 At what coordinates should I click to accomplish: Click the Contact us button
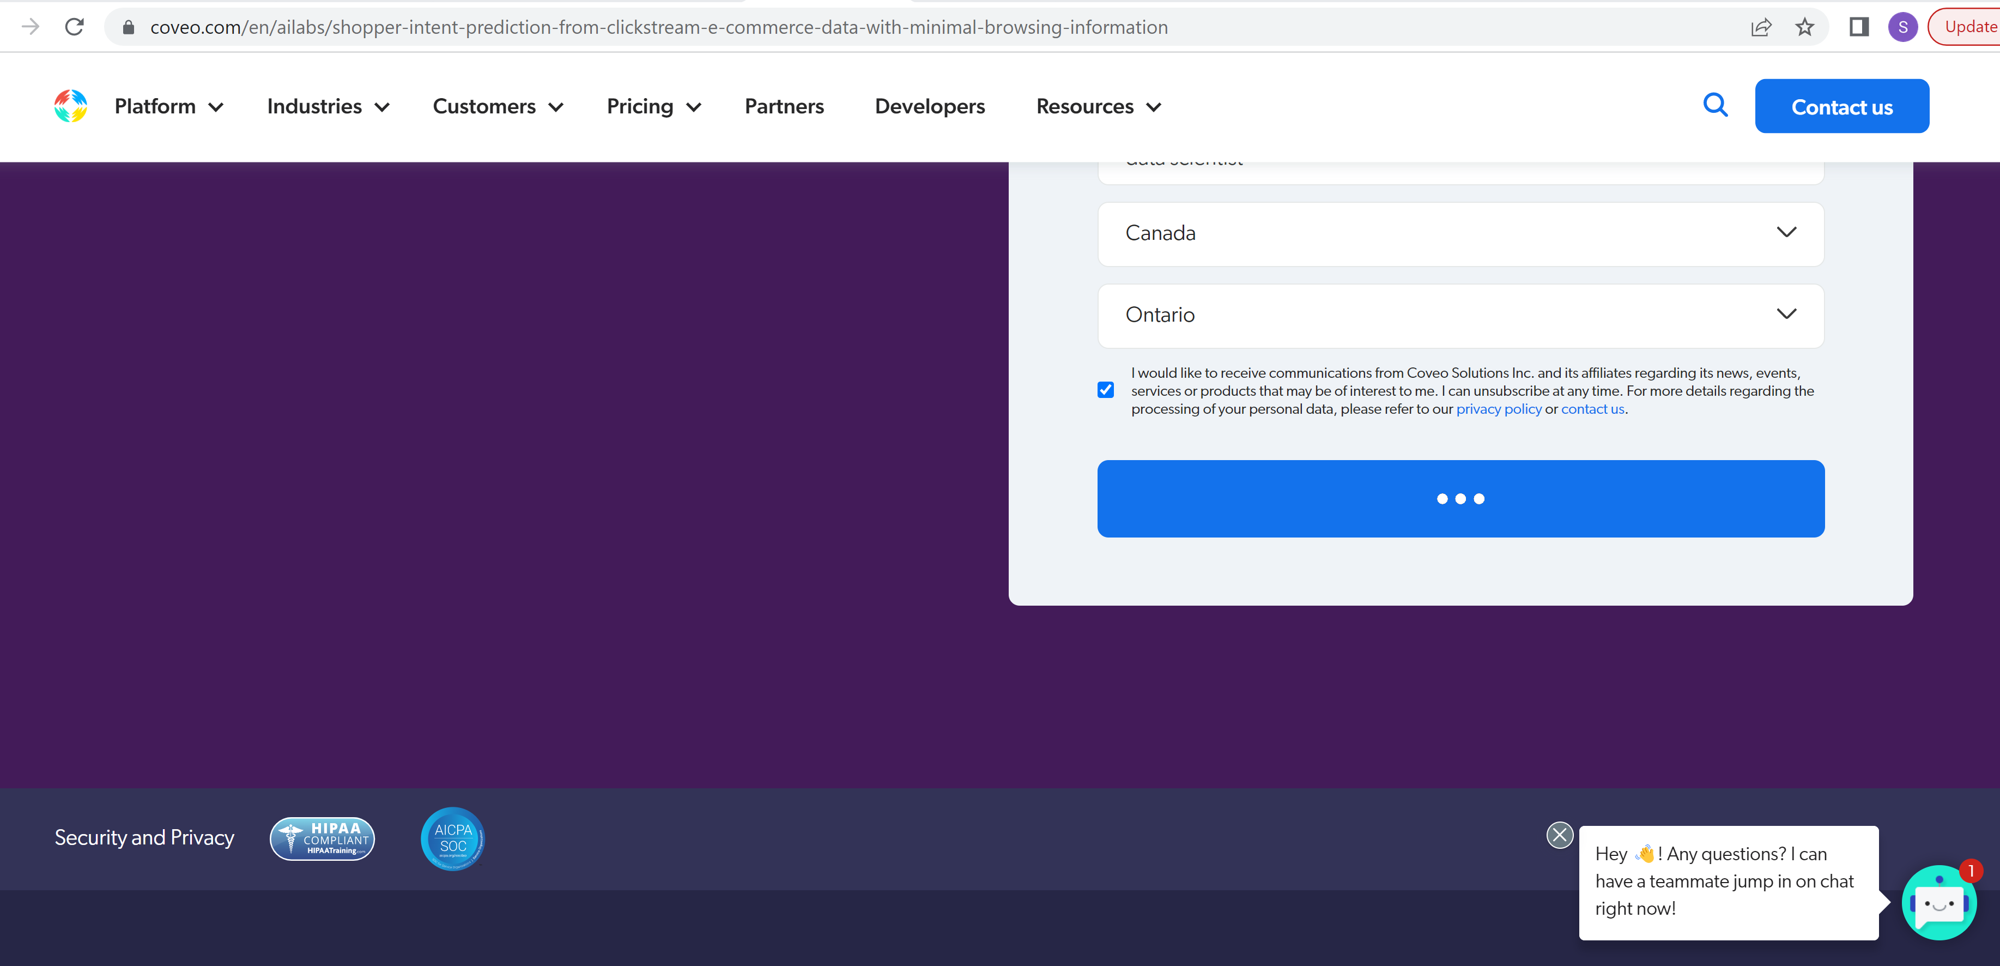point(1841,106)
